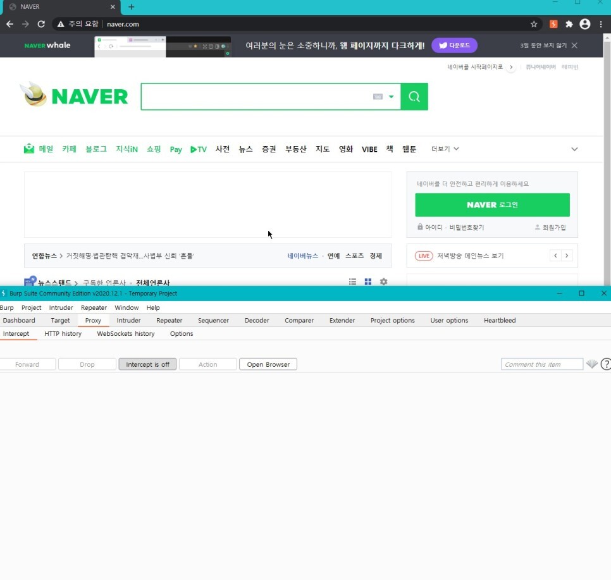Switch to the Heartbleed tab
Screen dimensions: 611x580
coord(500,321)
